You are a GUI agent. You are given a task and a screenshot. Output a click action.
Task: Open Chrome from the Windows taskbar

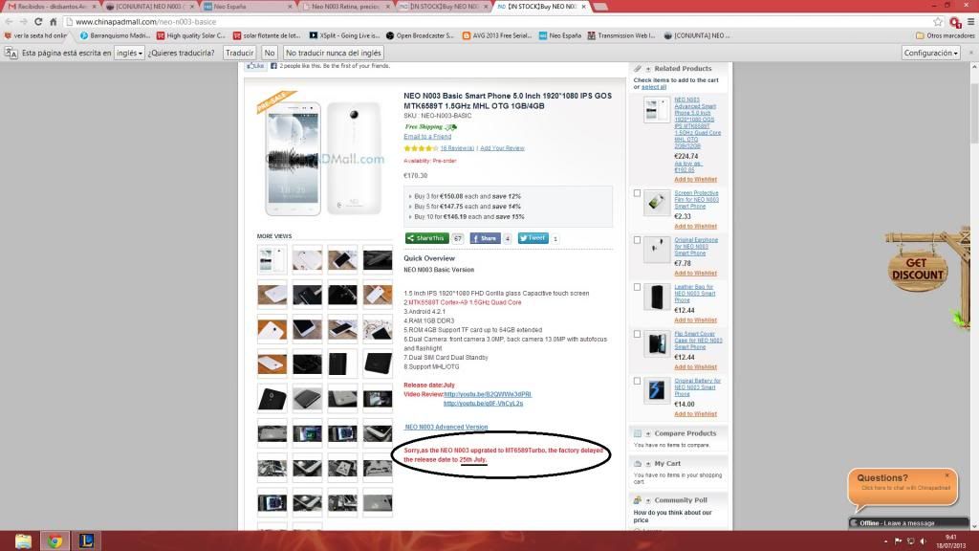[54, 540]
